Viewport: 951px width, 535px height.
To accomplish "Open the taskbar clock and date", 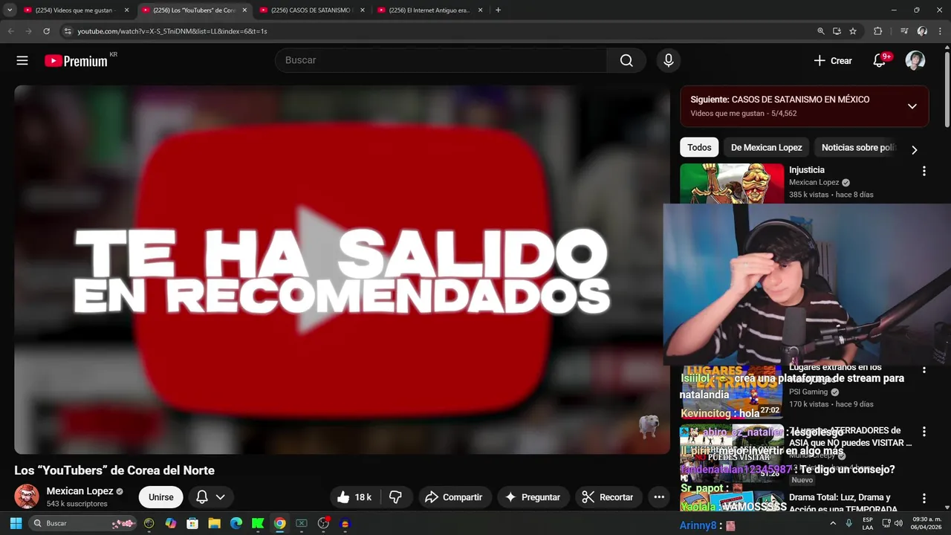I will click(926, 523).
